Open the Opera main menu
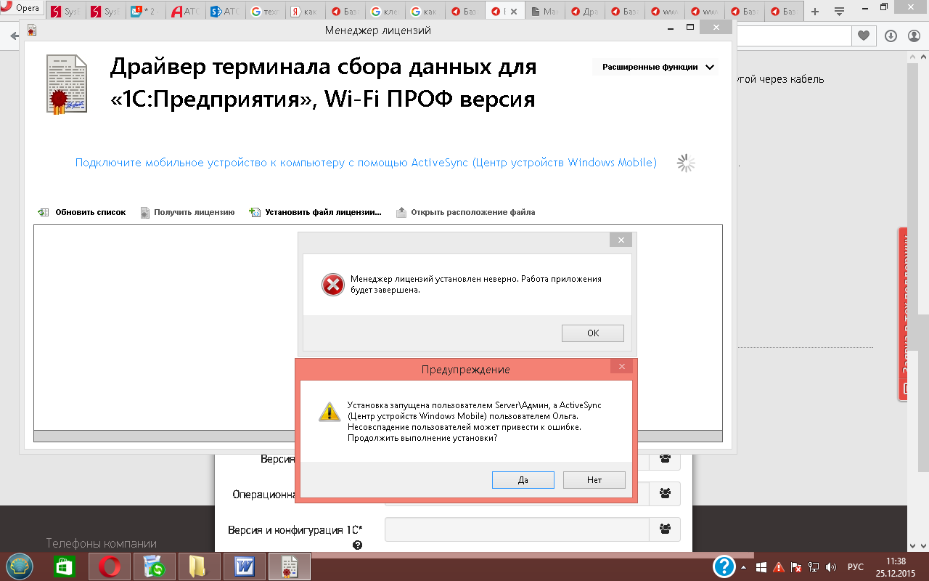Viewport: 929px width, 581px height. pyautogui.click(x=22, y=8)
